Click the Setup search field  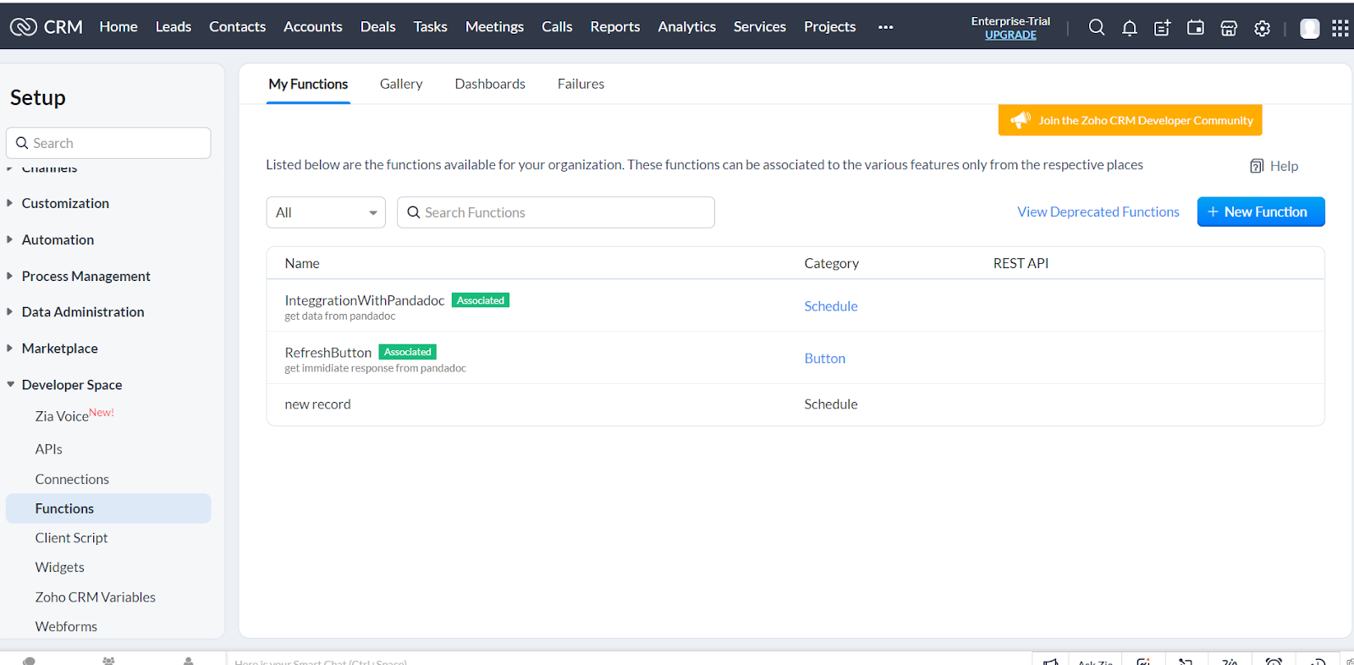(x=108, y=143)
